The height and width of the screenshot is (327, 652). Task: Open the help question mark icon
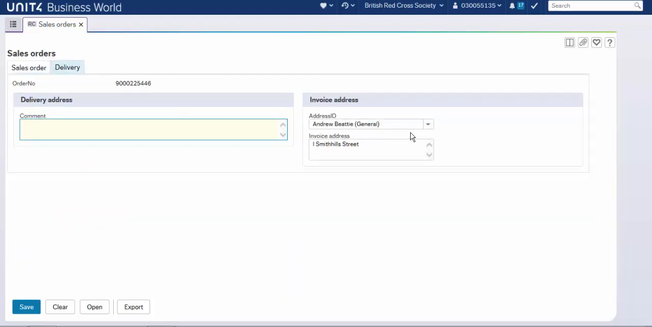(x=610, y=43)
